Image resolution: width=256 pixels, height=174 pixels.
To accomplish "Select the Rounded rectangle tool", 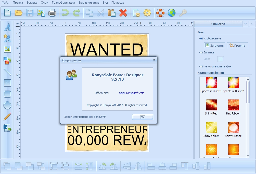I will (7, 94).
